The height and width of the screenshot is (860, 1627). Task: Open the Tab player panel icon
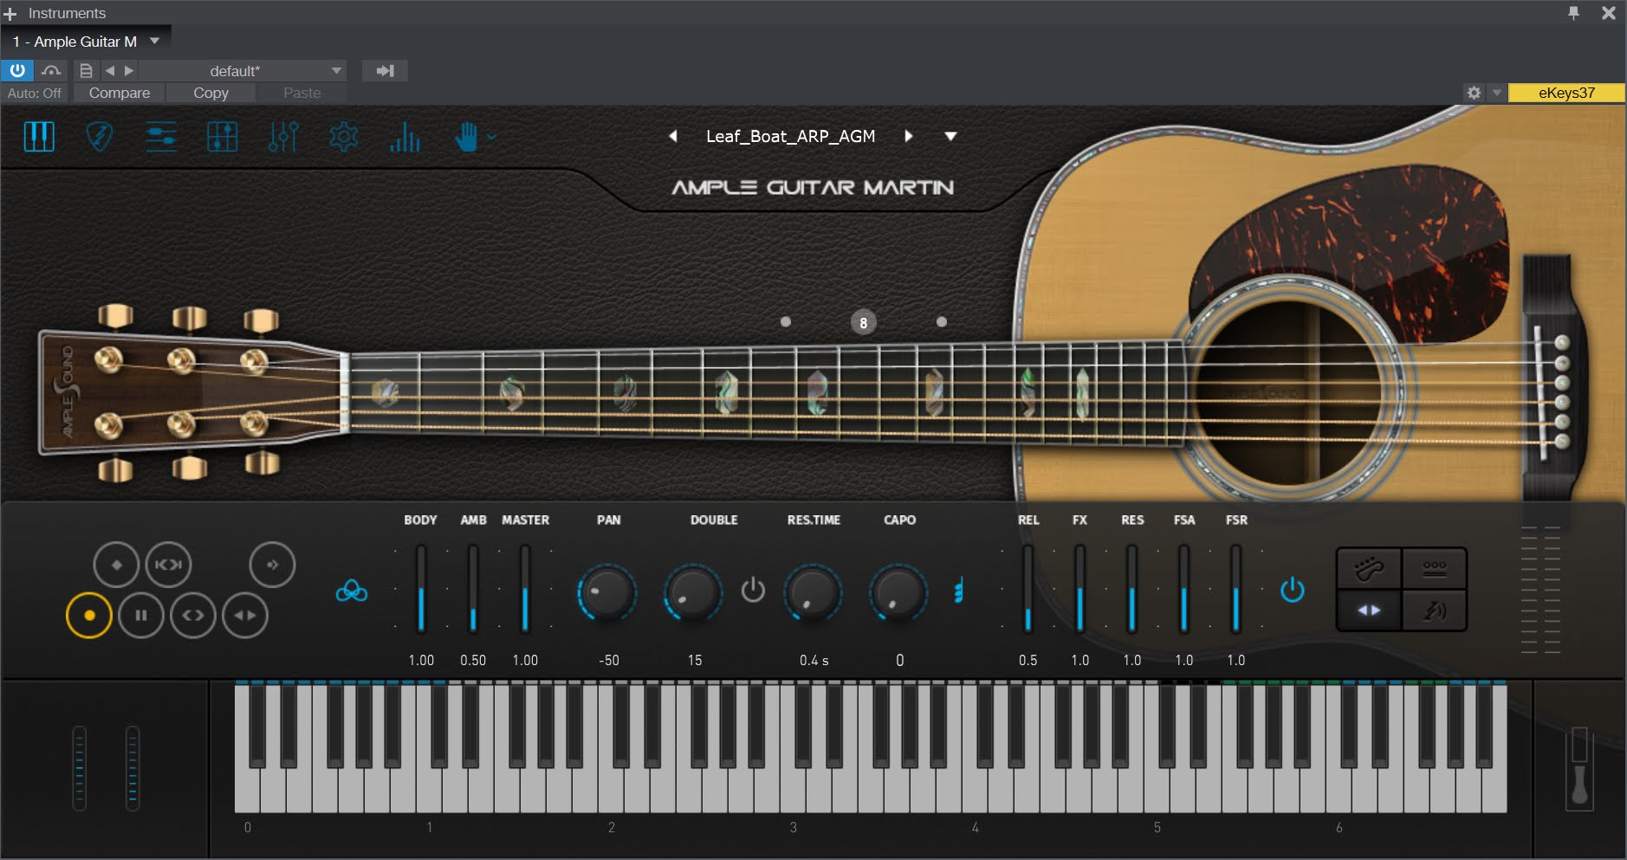pyautogui.click(x=161, y=136)
